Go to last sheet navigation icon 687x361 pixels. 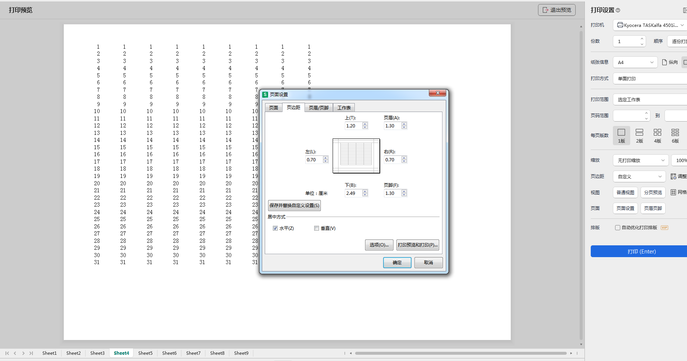31,353
